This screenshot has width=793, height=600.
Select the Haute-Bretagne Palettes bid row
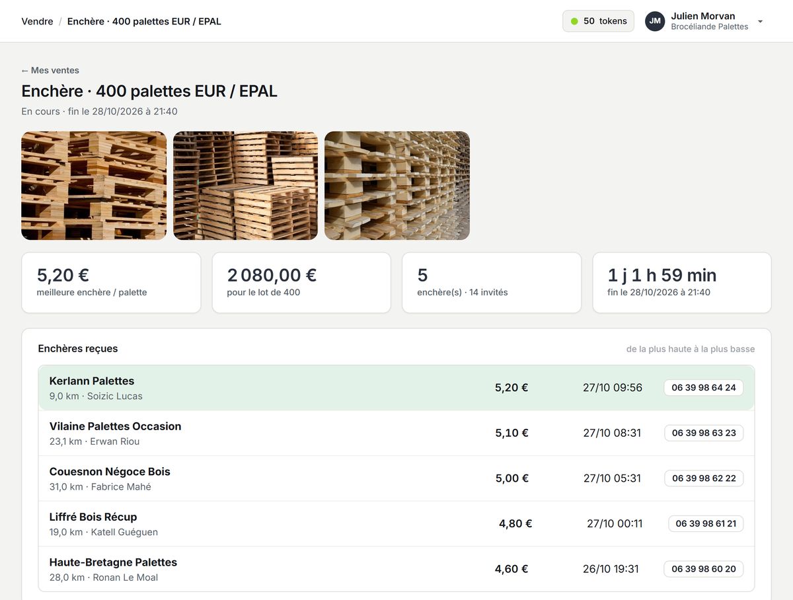(397, 569)
